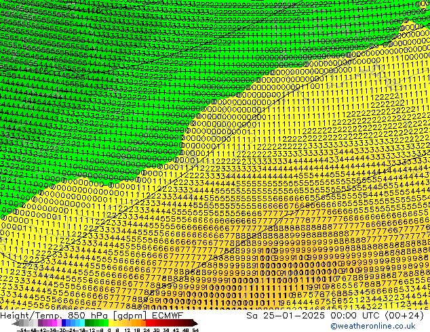Select the dark blue legend swatch above -30

click(64, 323)
